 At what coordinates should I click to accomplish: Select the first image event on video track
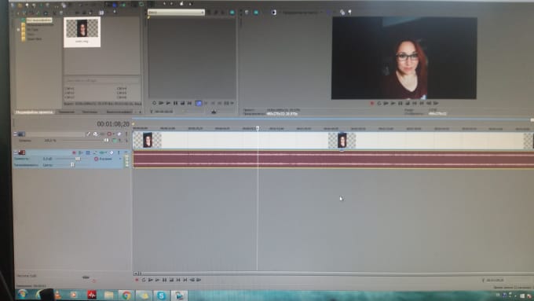coord(147,141)
